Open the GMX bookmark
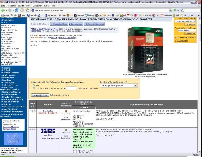Screen dimensions: 202x157 [54, 15]
